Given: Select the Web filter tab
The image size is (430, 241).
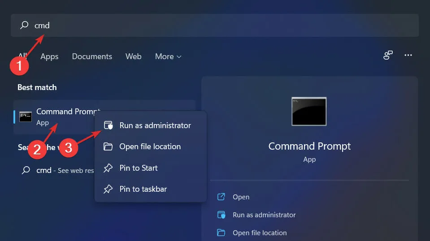Looking at the screenshot, I should tap(133, 56).
